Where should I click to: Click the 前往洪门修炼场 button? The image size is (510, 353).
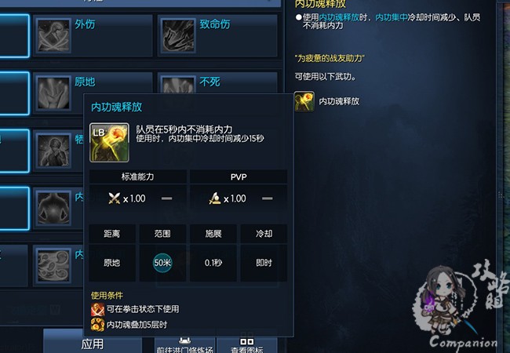(x=185, y=345)
